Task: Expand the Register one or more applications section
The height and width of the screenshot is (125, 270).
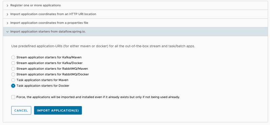Action: click(135, 5)
